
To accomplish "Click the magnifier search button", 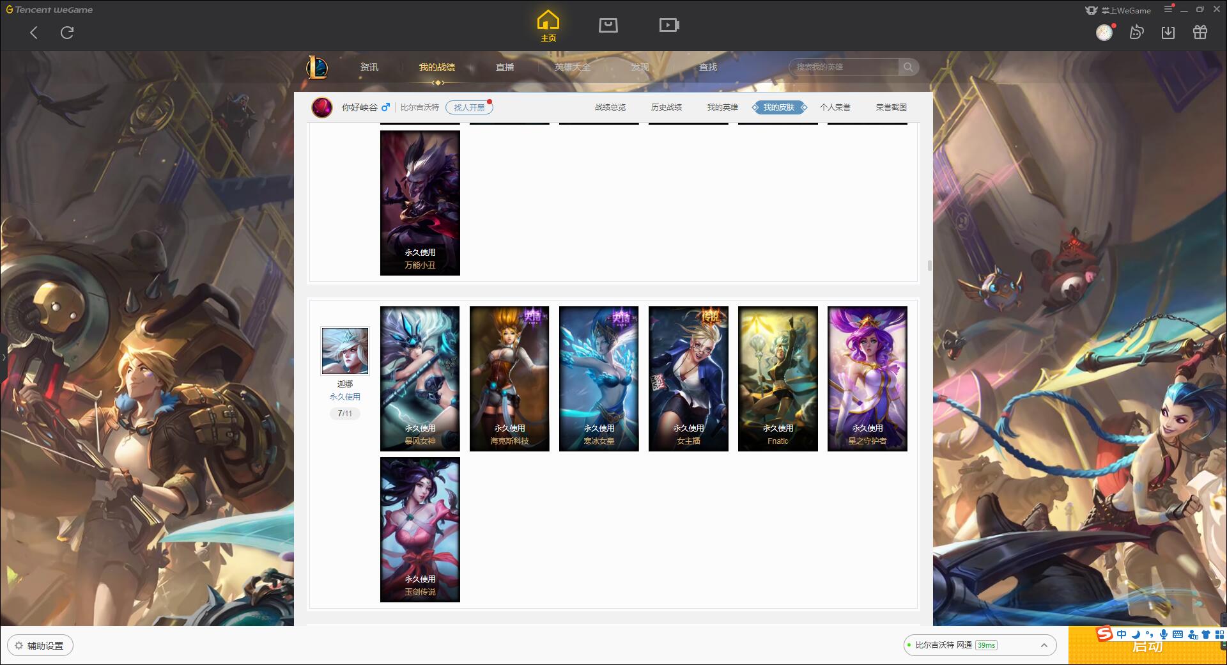I will click(908, 67).
